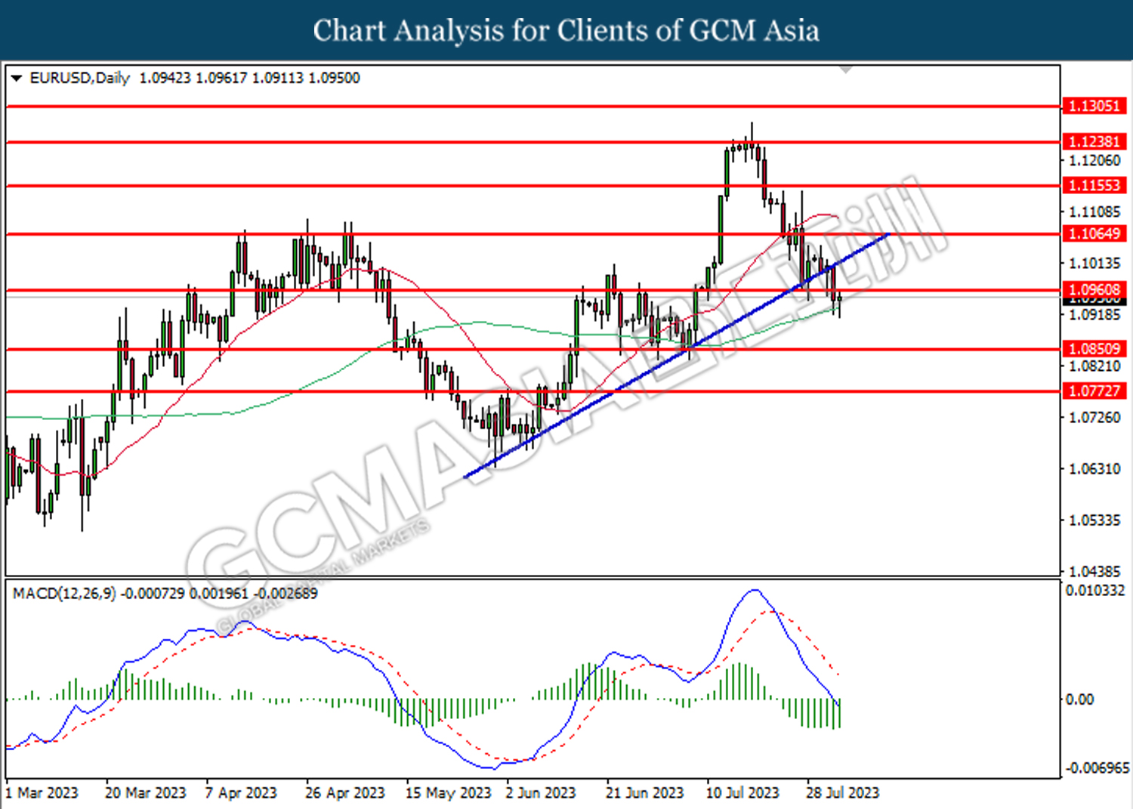Click the 1.12060 axis price value
1133x809 pixels.
click(x=1094, y=160)
